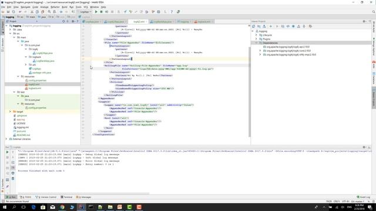Undo via the main toolbar arrow icon
376x211 pixels.
click(x=20, y=12)
